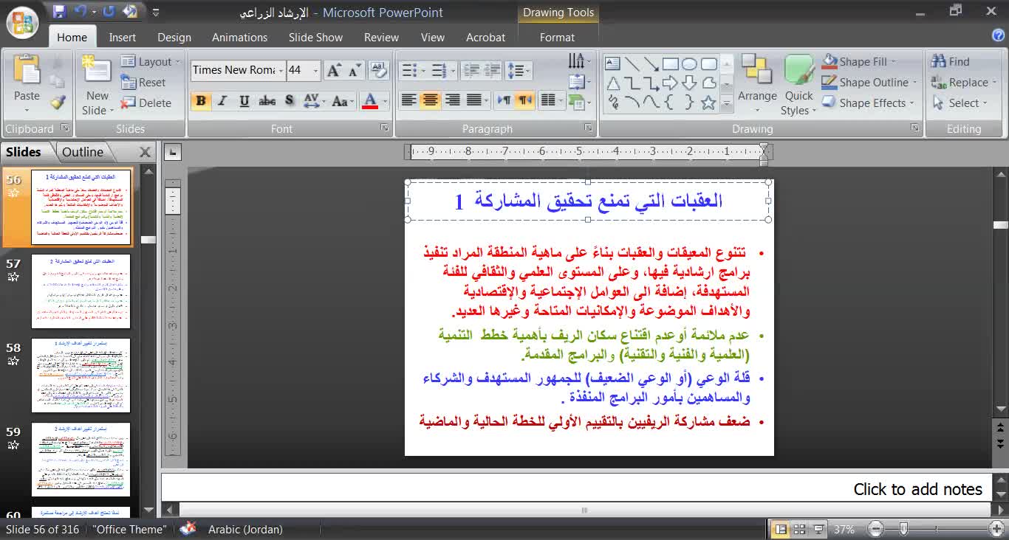Image resolution: width=1009 pixels, height=540 pixels.
Task: Insert a New Slide
Action: coord(97,85)
